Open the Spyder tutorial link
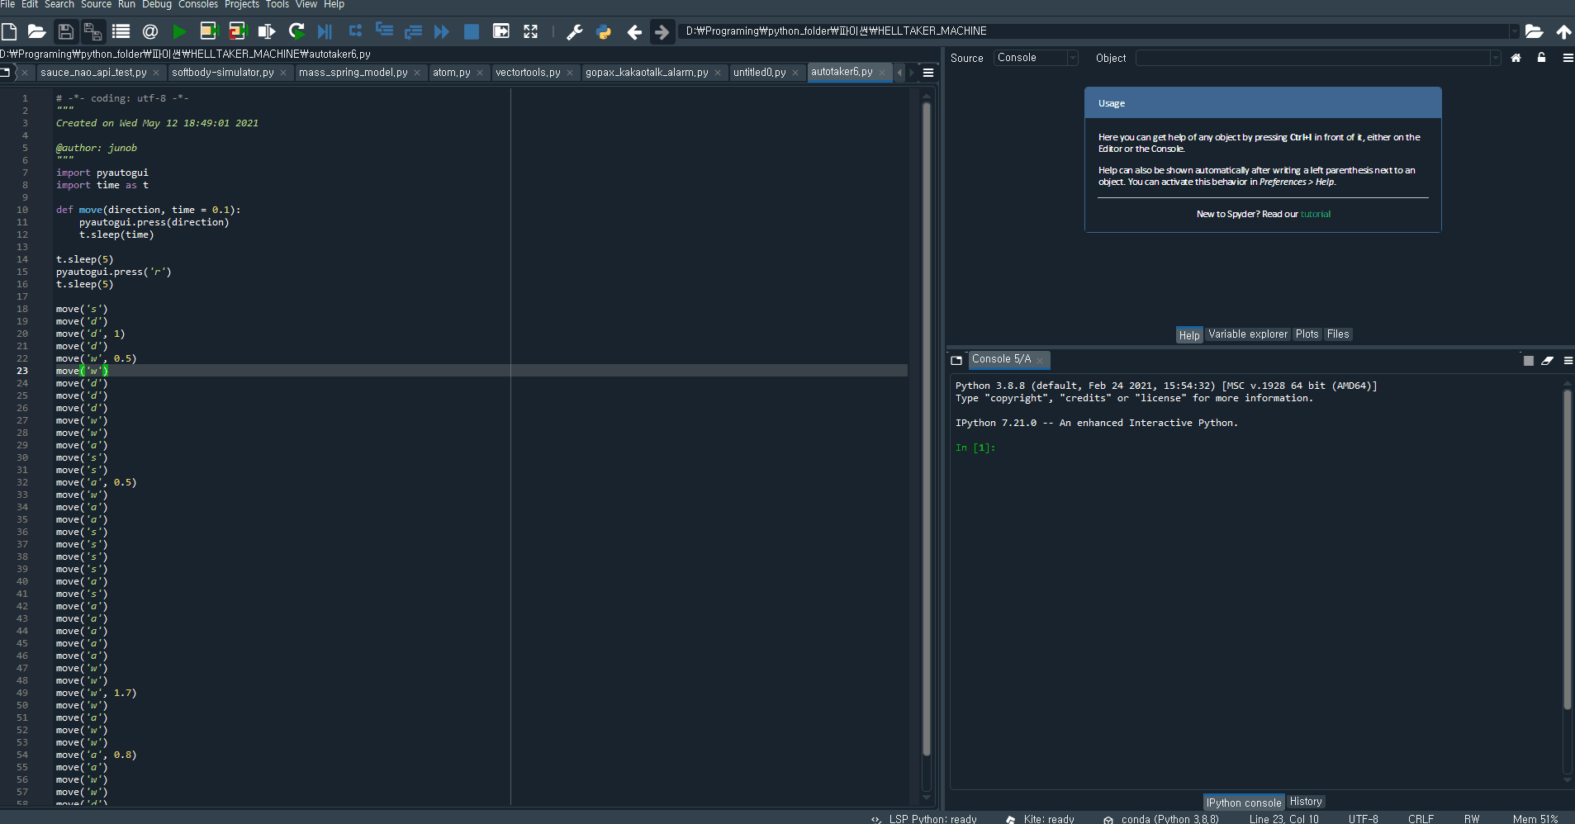1575x824 pixels. click(x=1315, y=214)
